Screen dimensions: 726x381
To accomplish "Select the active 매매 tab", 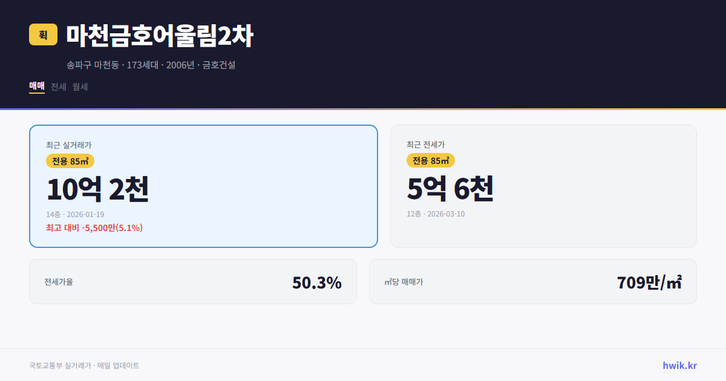I will [36, 86].
